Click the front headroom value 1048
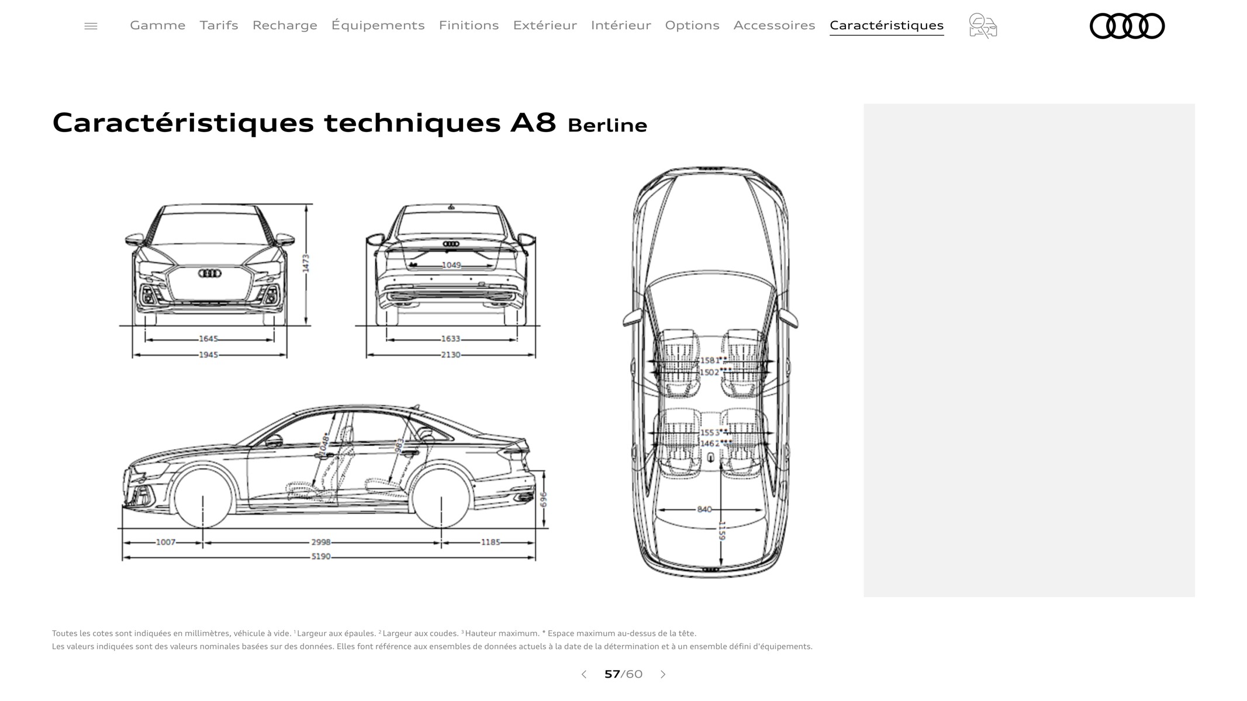Viewport: 1247px width, 701px height. click(325, 444)
